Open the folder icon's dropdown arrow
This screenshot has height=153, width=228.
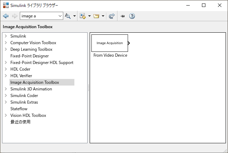point(103,16)
